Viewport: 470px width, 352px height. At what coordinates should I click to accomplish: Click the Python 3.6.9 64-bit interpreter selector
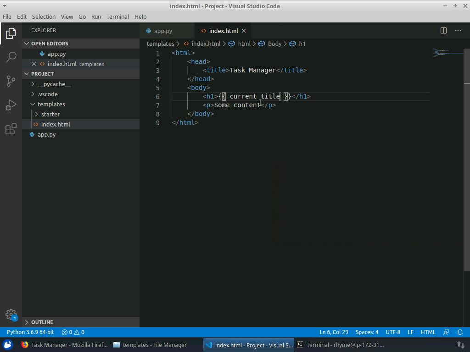click(30, 332)
